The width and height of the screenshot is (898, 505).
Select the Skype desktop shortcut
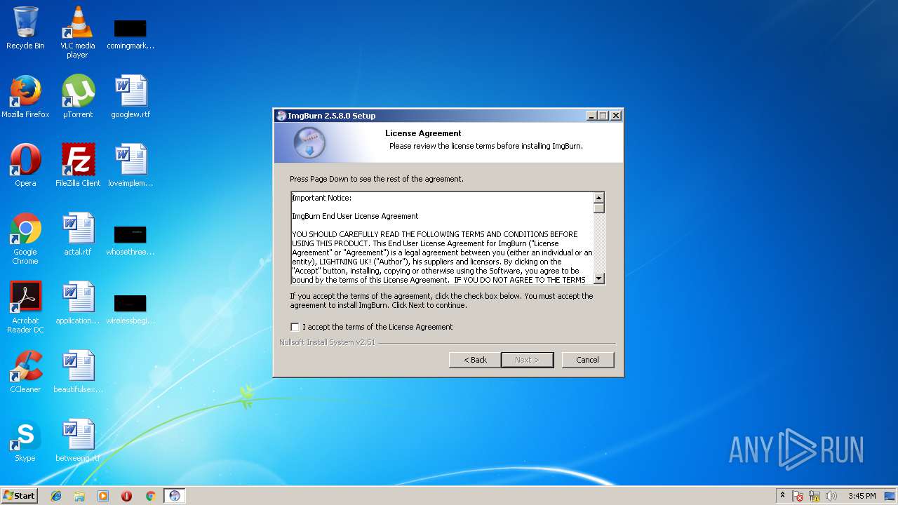(25, 440)
